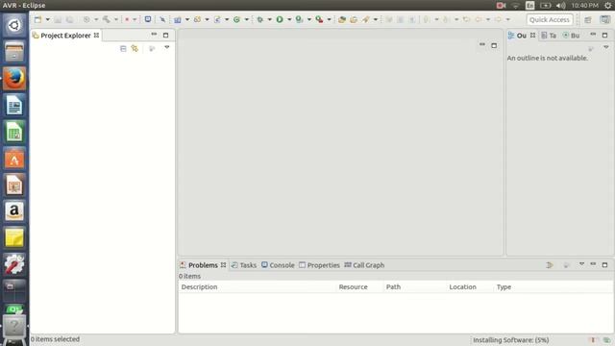The width and height of the screenshot is (615, 346).
Task: Click the volume speaker icon in top panel
Action: [561, 5]
